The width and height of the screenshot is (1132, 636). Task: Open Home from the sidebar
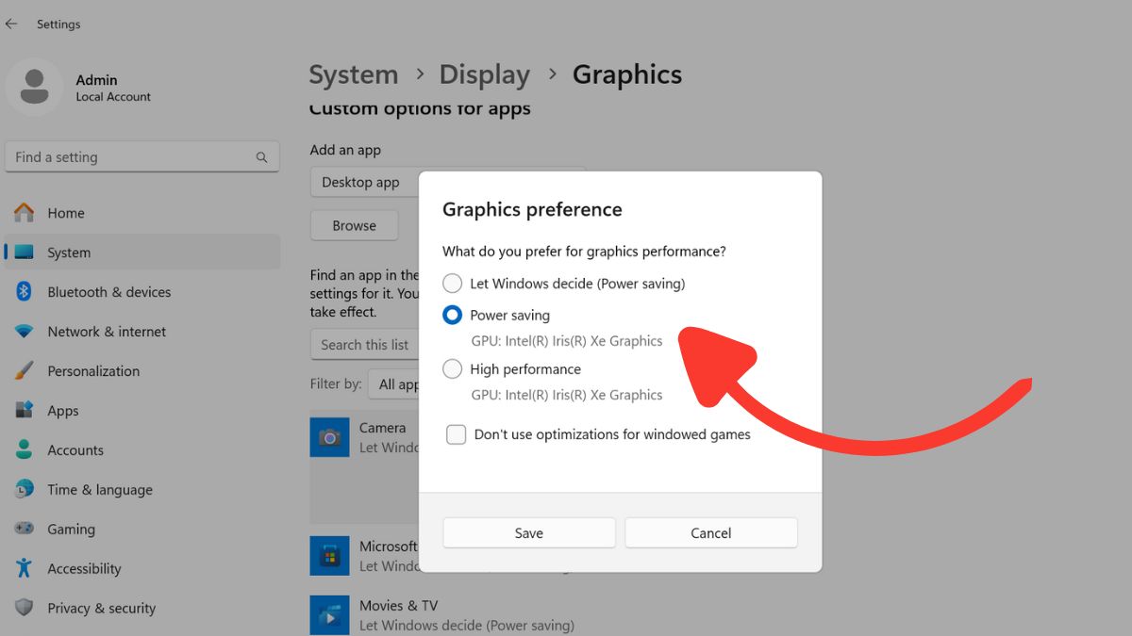click(66, 213)
